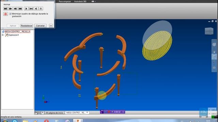Click the auto-reverse animation button
This screenshot has width=218, height=122.
point(31,8)
